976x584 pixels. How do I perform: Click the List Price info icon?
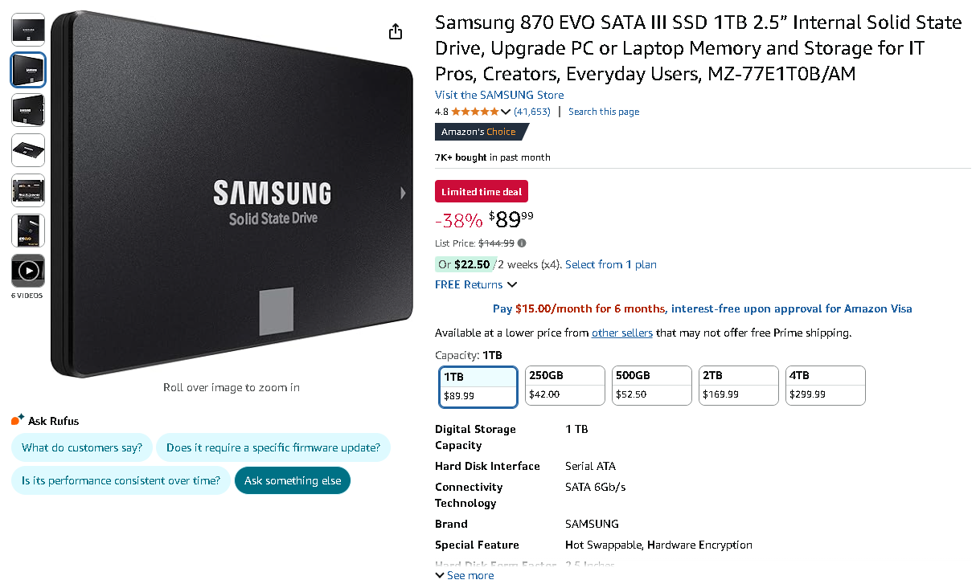521,243
